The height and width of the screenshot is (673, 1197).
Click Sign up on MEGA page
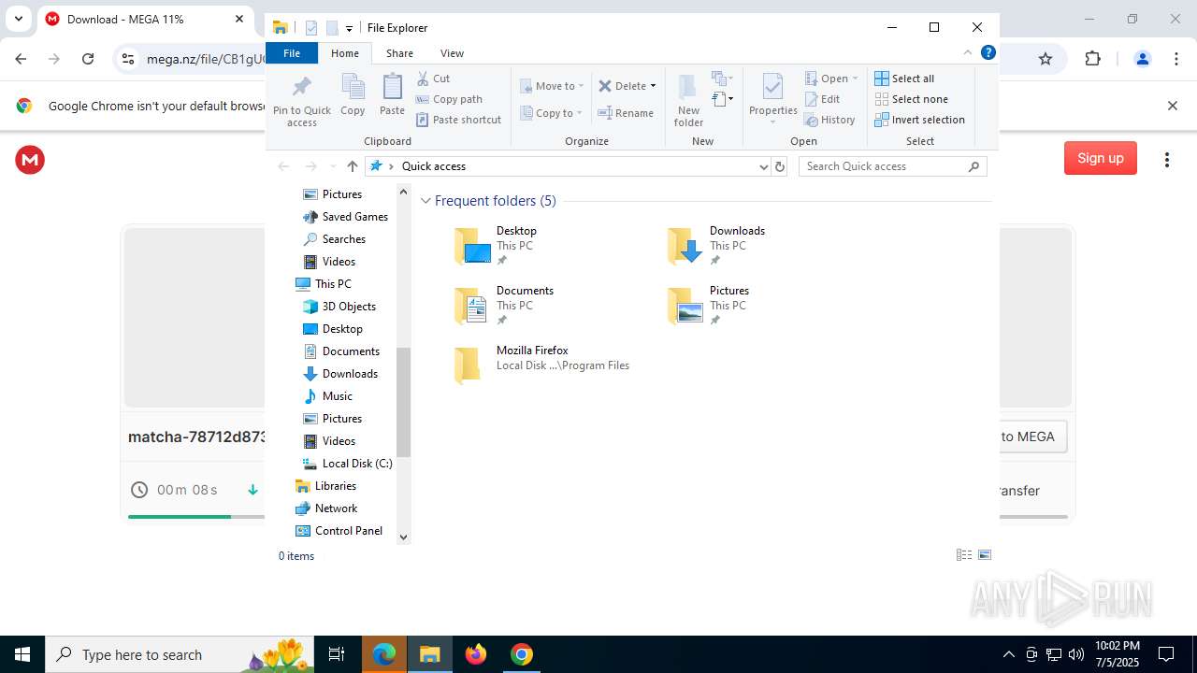pos(1101,158)
